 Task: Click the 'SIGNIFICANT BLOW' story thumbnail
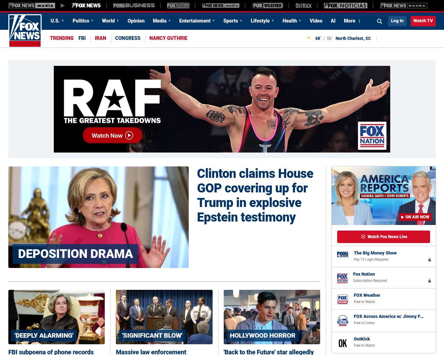164,317
